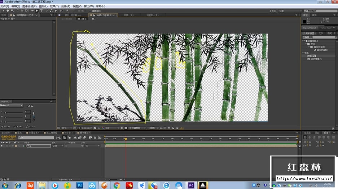
Task: Open the 效果(T) menu
Action: tap(54, 6)
